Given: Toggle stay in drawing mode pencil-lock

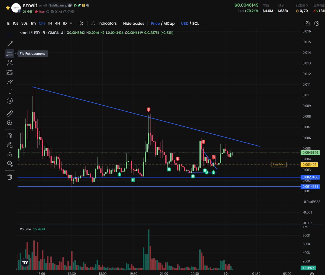Looking at the screenshot, I should [10, 145].
